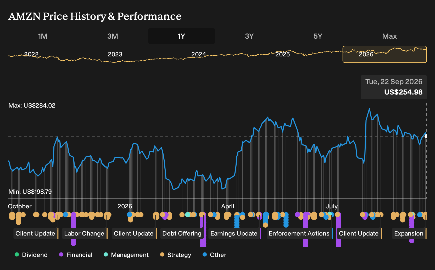Click the "AMZN Price History & Performance" heading
The image size is (435, 270).
(95, 16)
